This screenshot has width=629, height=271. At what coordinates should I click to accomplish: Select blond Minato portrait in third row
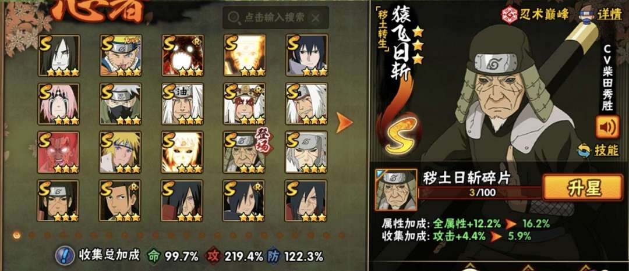pos(121,152)
